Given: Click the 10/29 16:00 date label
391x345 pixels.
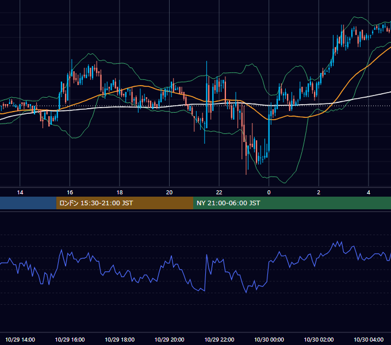Looking at the screenshot, I should point(70,339).
